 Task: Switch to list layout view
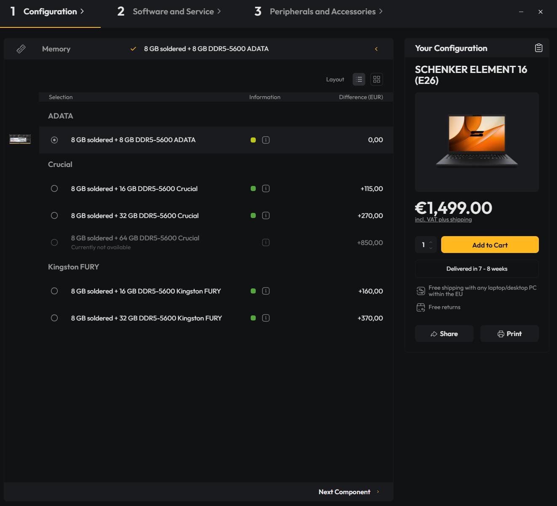click(x=359, y=79)
